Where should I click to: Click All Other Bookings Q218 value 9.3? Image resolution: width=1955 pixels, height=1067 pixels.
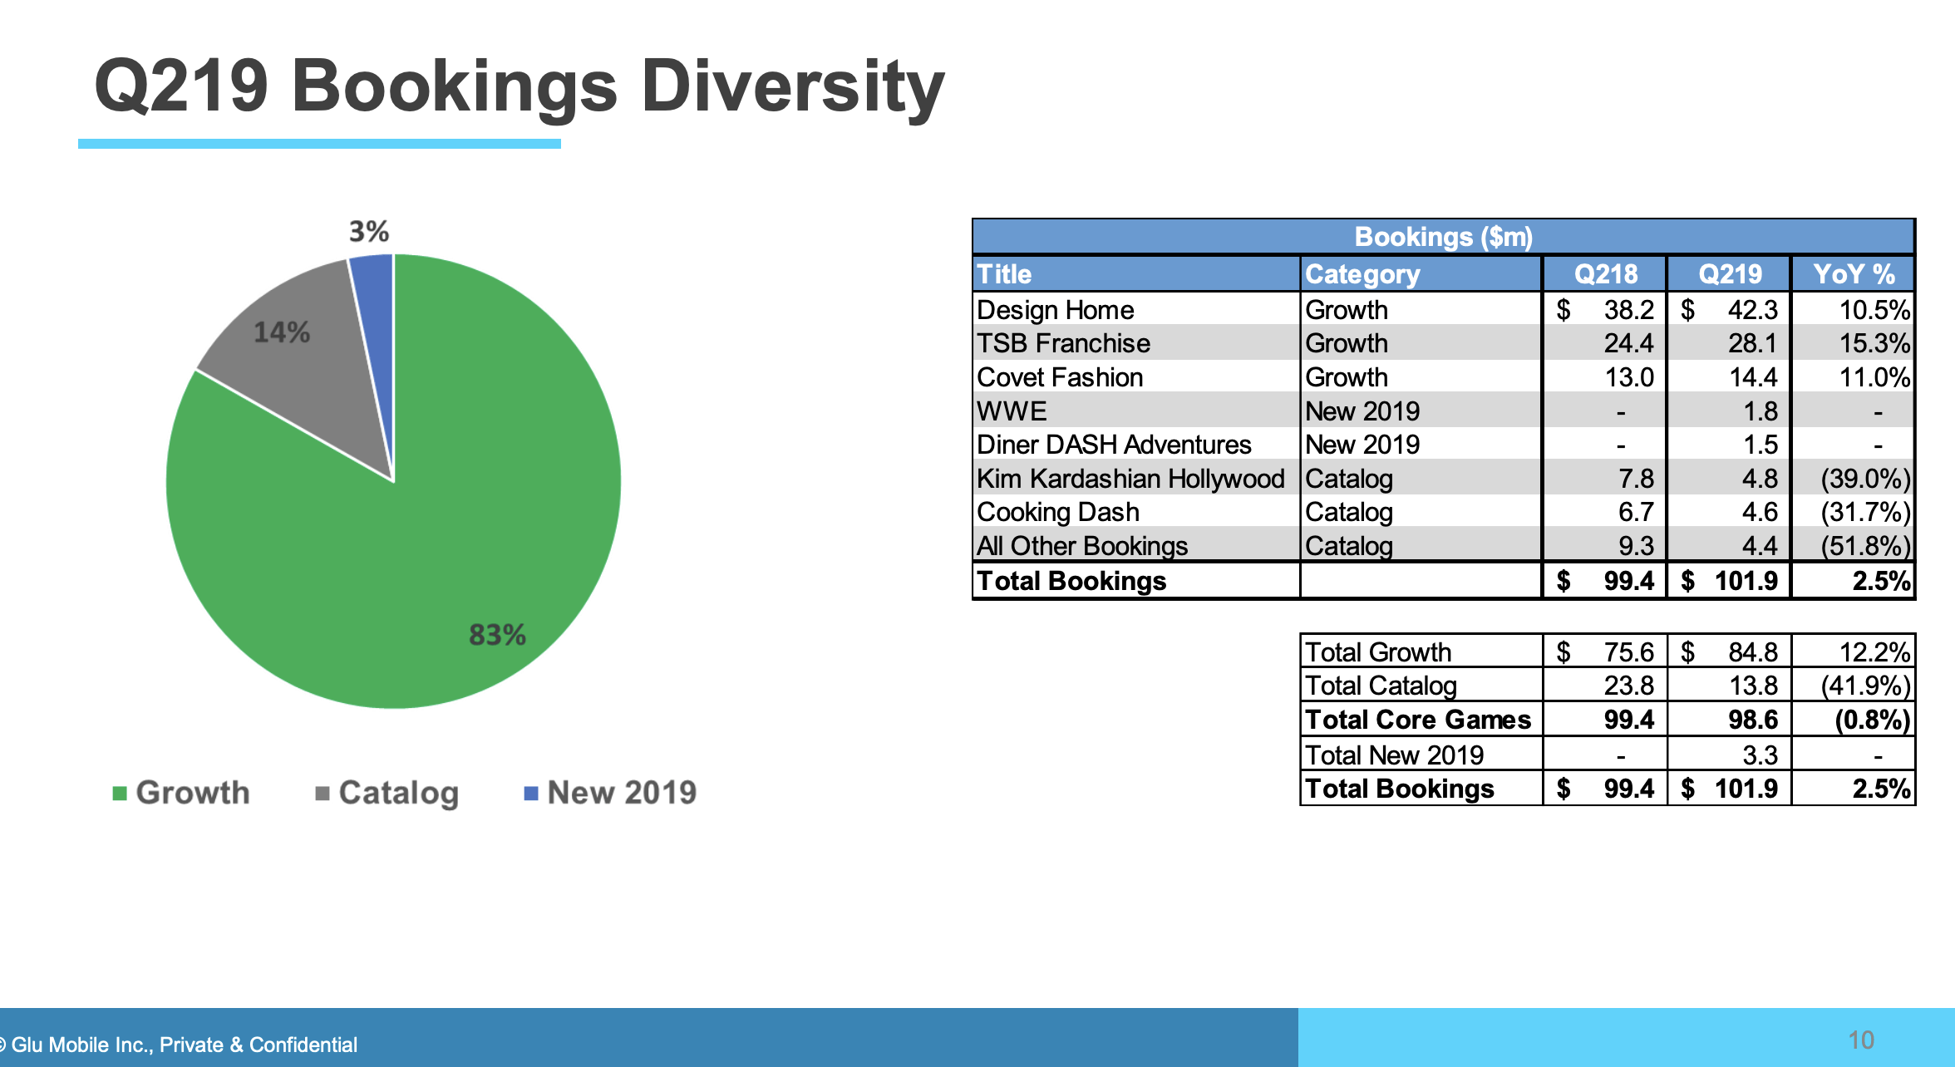coord(1636,546)
